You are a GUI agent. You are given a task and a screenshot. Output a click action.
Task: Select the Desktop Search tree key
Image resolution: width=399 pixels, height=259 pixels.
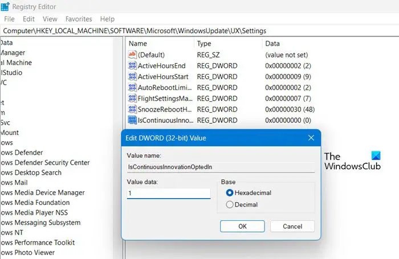point(31,172)
